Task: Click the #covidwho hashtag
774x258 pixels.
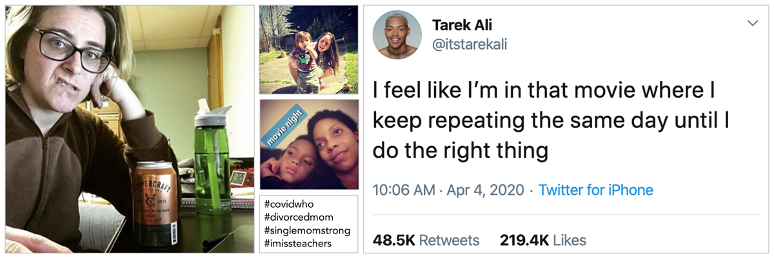Action: point(289,205)
